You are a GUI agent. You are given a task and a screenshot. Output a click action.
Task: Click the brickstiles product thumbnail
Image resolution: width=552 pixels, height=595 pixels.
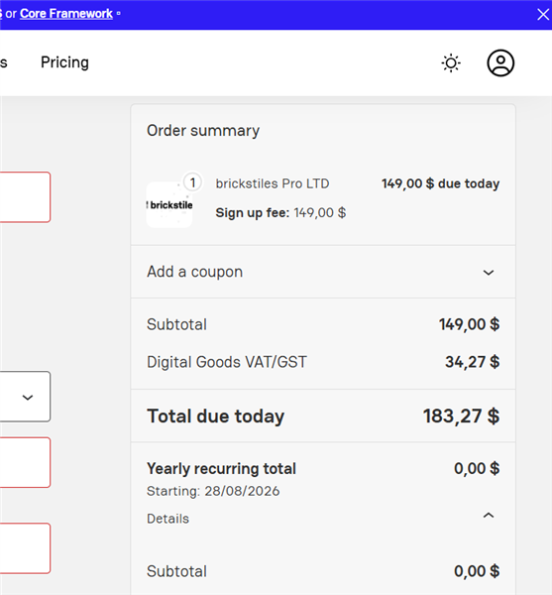point(169,205)
